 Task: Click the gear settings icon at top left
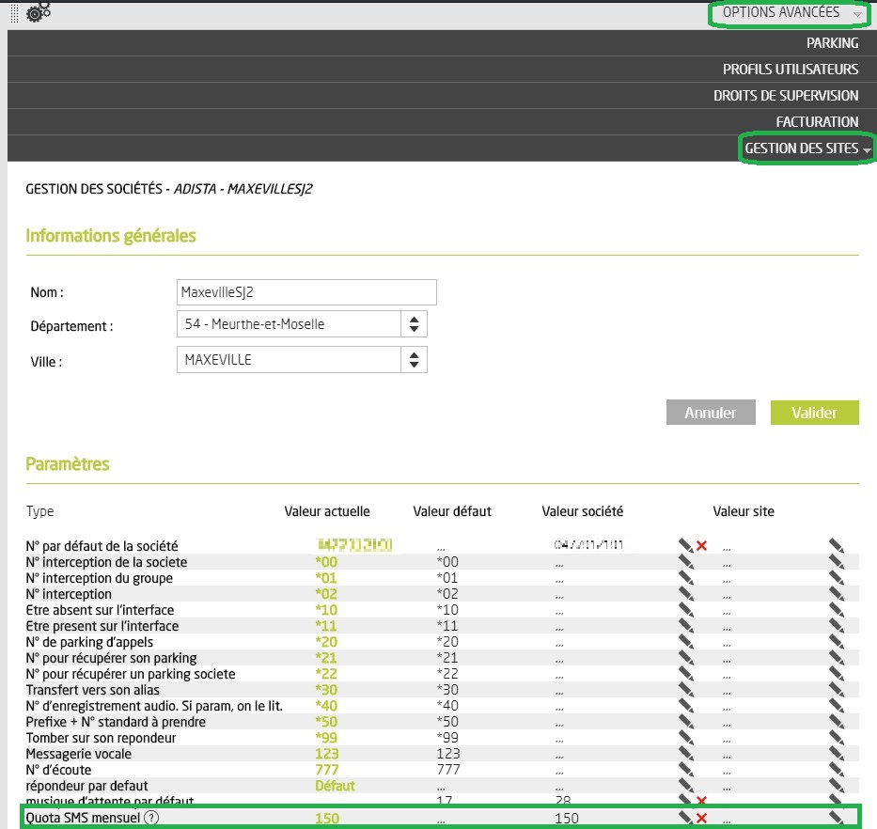pyautogui.click(x=39, y=13)
